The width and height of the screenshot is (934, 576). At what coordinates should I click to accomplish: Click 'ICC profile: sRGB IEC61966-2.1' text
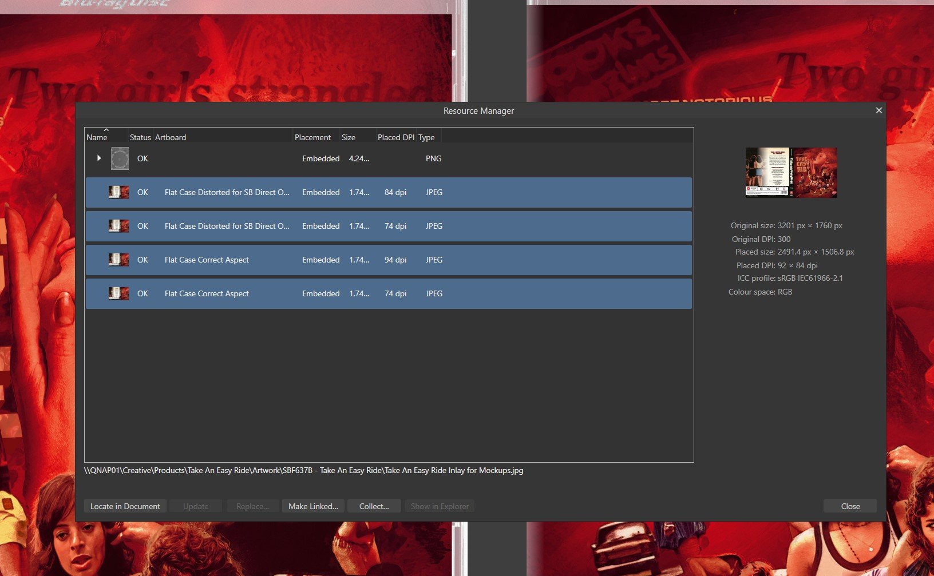coord(790,278)
